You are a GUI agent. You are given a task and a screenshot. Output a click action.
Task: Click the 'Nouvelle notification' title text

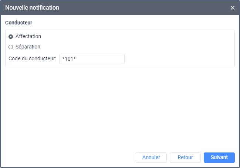(32, 7)
